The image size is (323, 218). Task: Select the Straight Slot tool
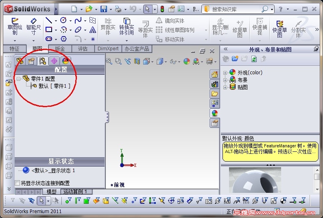click(49, 39)
